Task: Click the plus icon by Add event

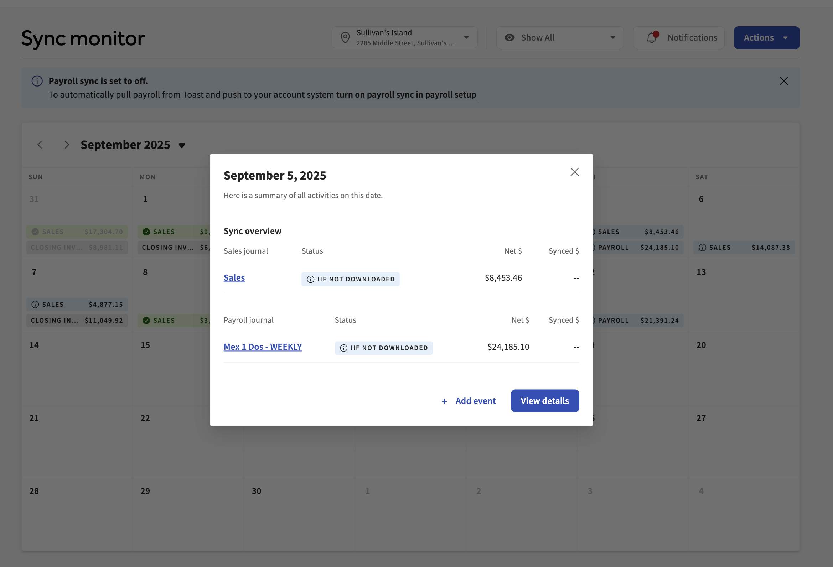Action: click(444, 401)
